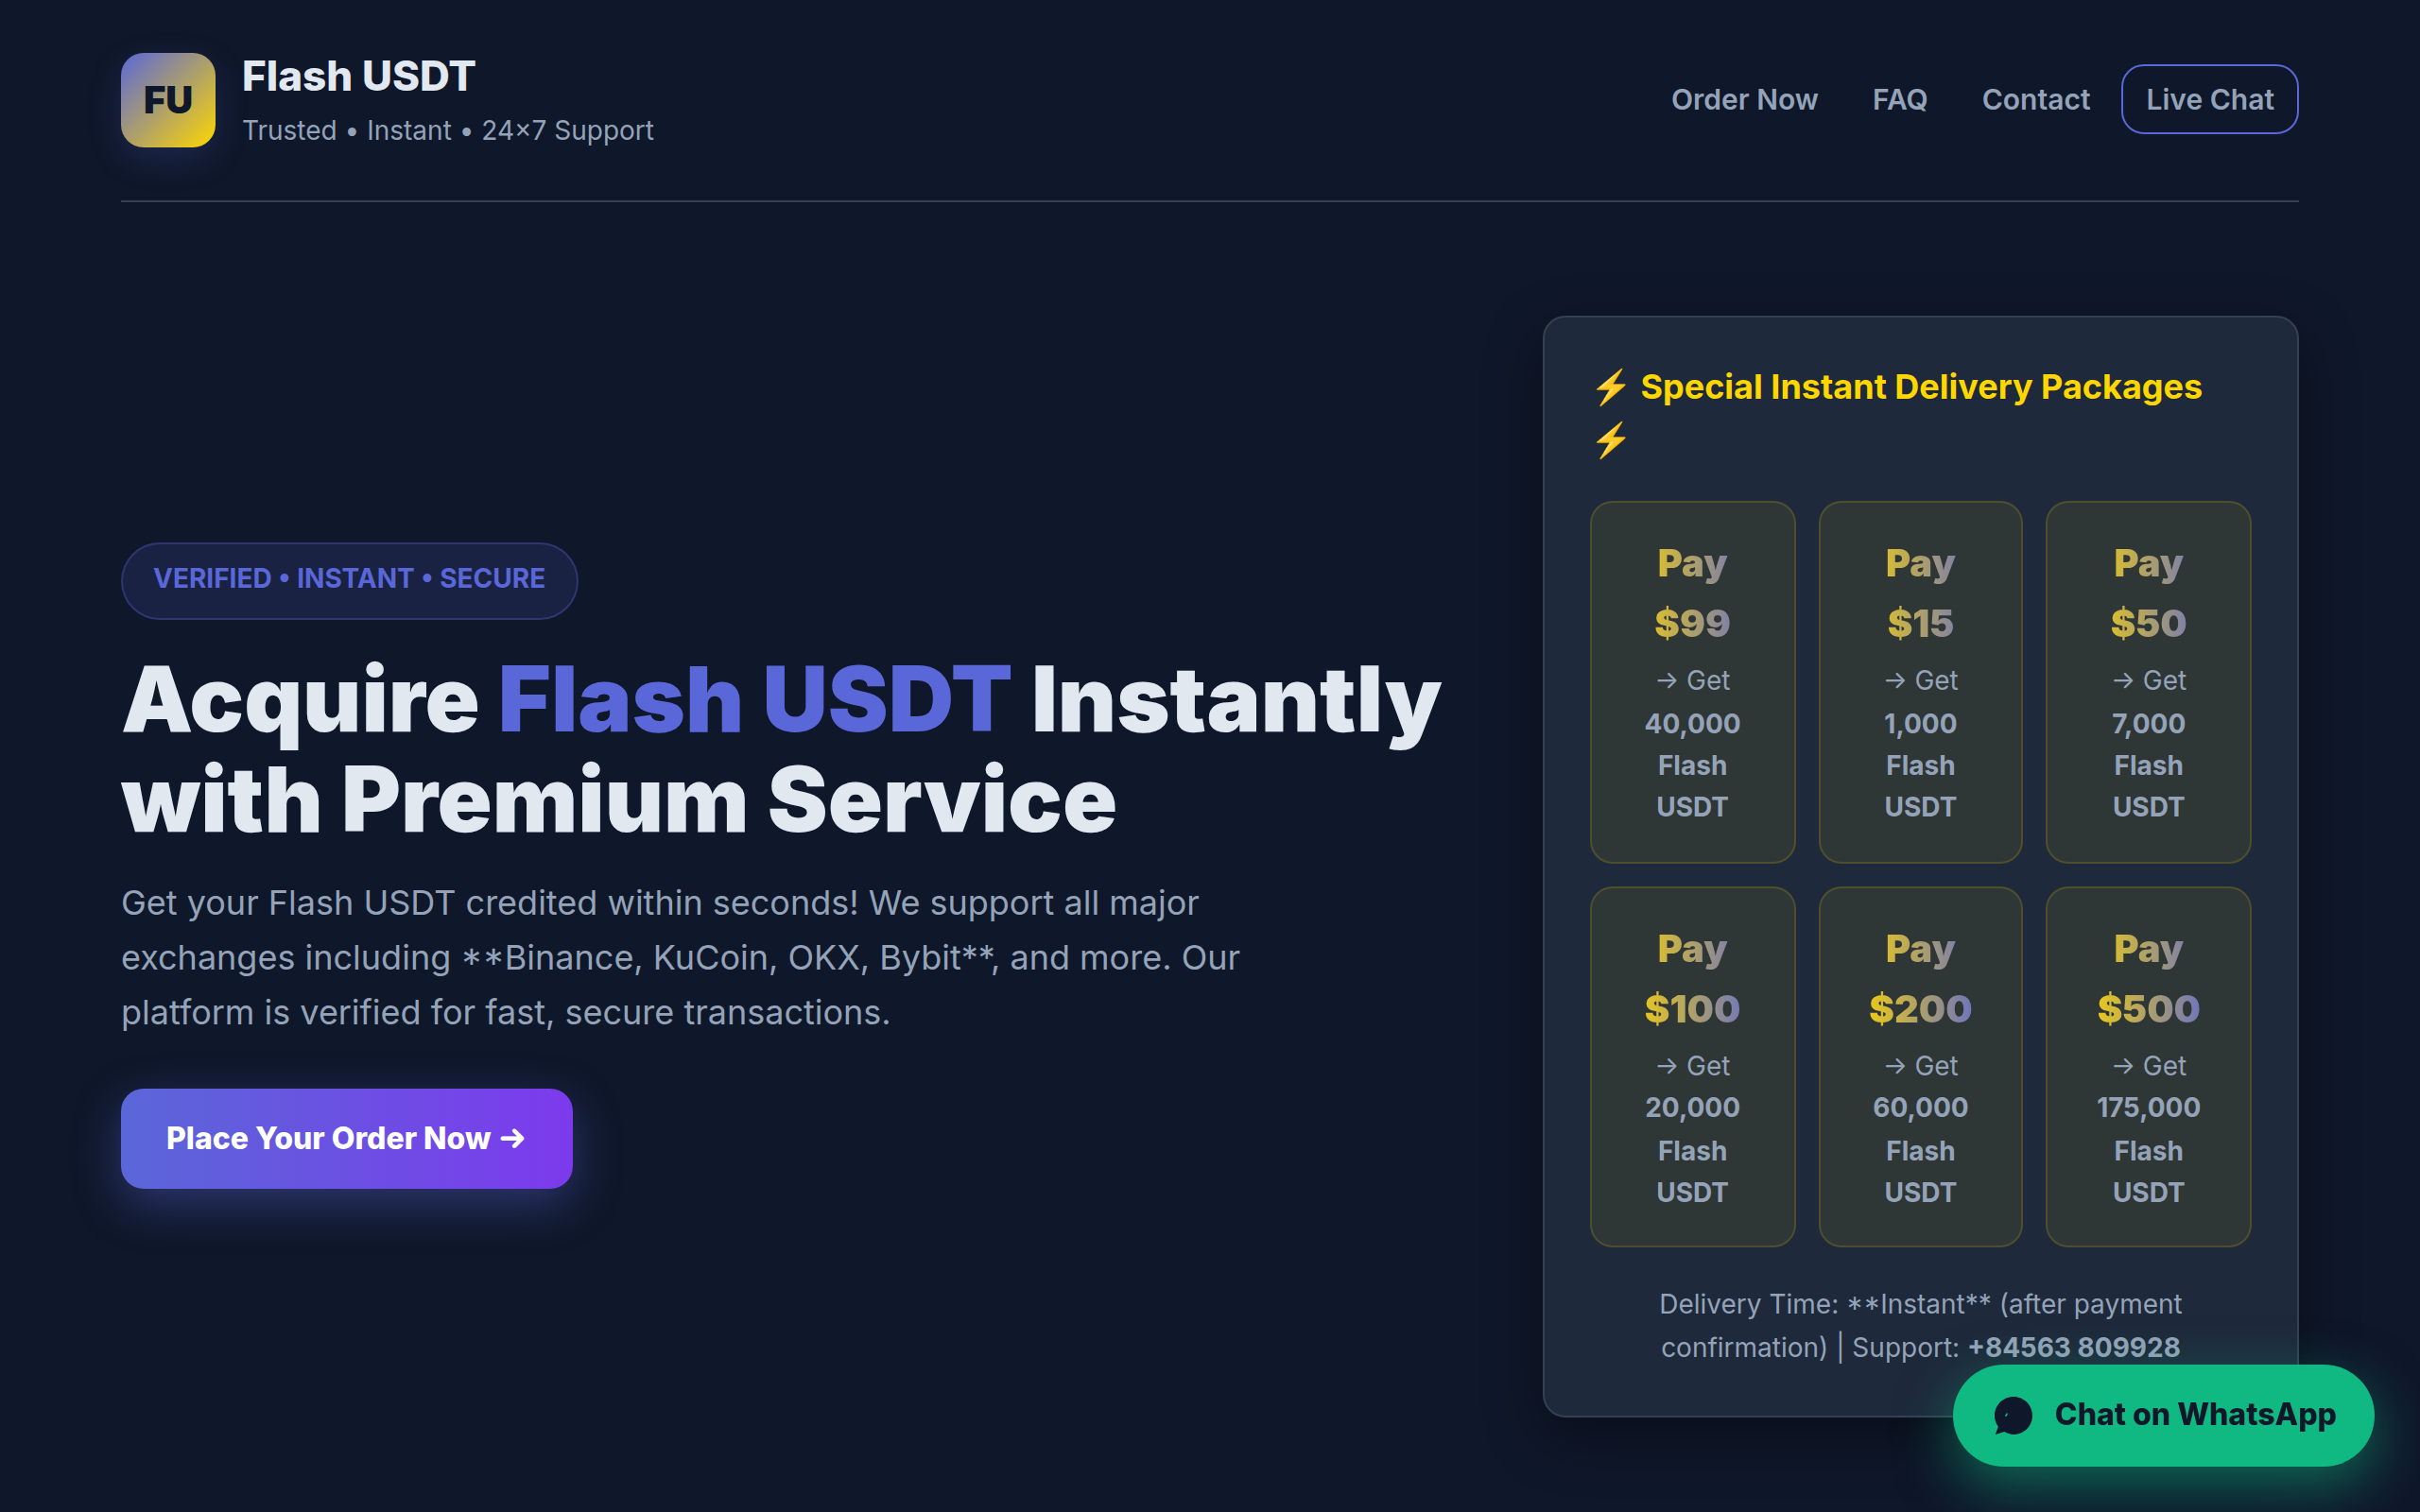Click the lightning bolt before Special Instant Delivery Packages

pos(1611,388)
